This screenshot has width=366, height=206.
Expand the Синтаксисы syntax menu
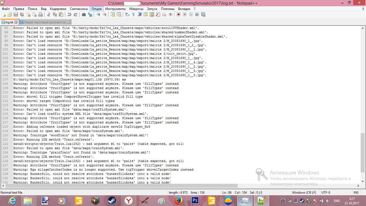click(x=79, y=9)
